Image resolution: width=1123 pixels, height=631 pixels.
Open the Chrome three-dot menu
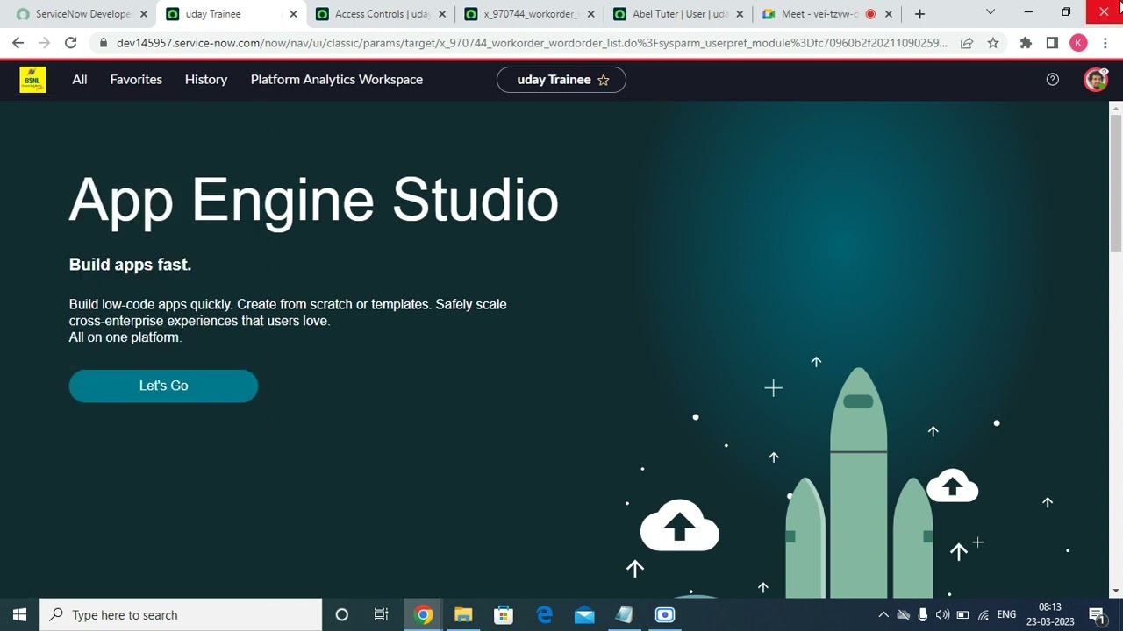point(1105,43)
